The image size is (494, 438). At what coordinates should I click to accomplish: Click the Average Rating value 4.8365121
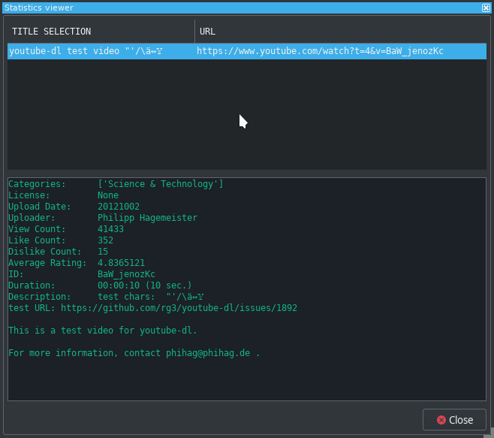pos(121,263)
